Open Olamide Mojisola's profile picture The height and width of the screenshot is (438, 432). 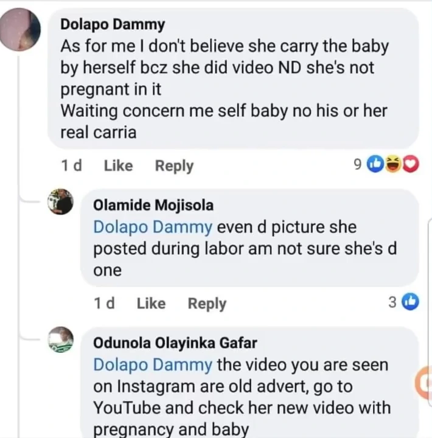point(61,201)
